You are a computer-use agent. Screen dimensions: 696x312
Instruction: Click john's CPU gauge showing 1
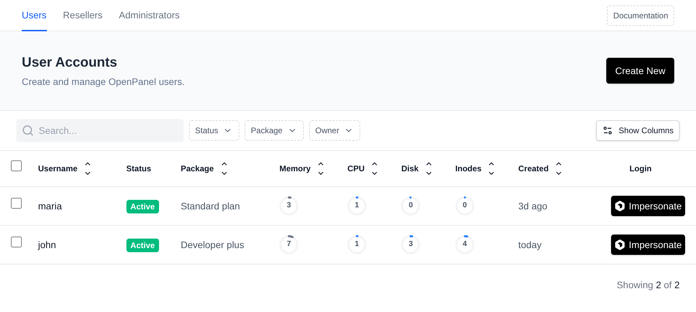click(357, 244)
